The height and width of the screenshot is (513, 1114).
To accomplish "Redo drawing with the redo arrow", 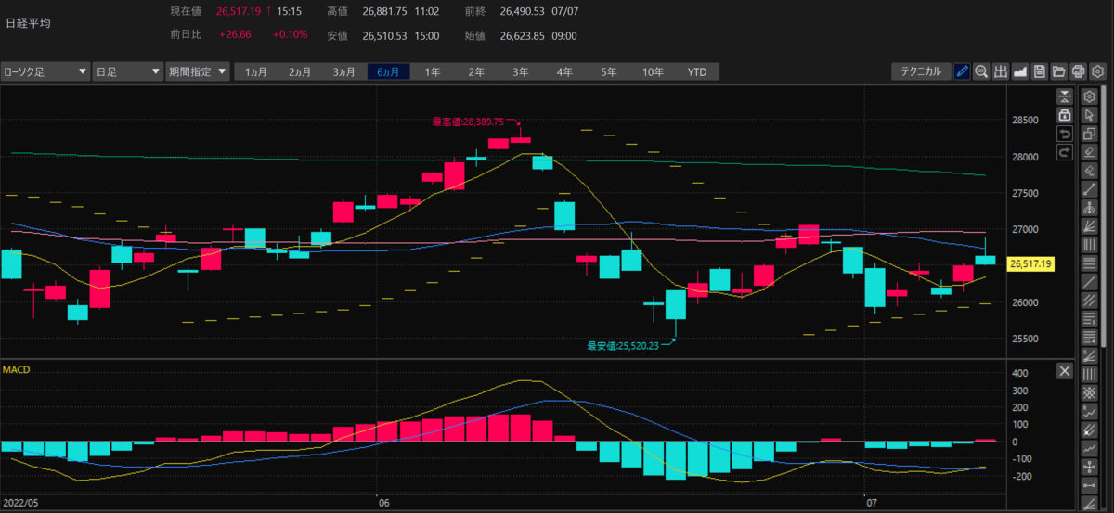I will (1065, 151).
